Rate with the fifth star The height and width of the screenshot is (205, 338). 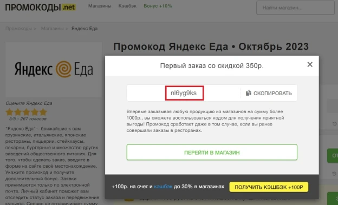tap(43, 112)
